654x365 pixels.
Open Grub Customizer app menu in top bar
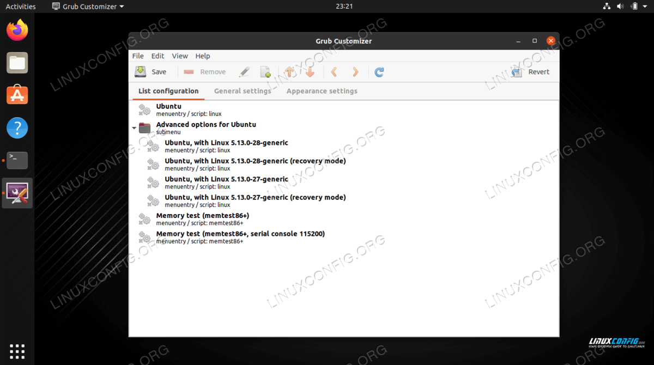click(x=88, y=7)
